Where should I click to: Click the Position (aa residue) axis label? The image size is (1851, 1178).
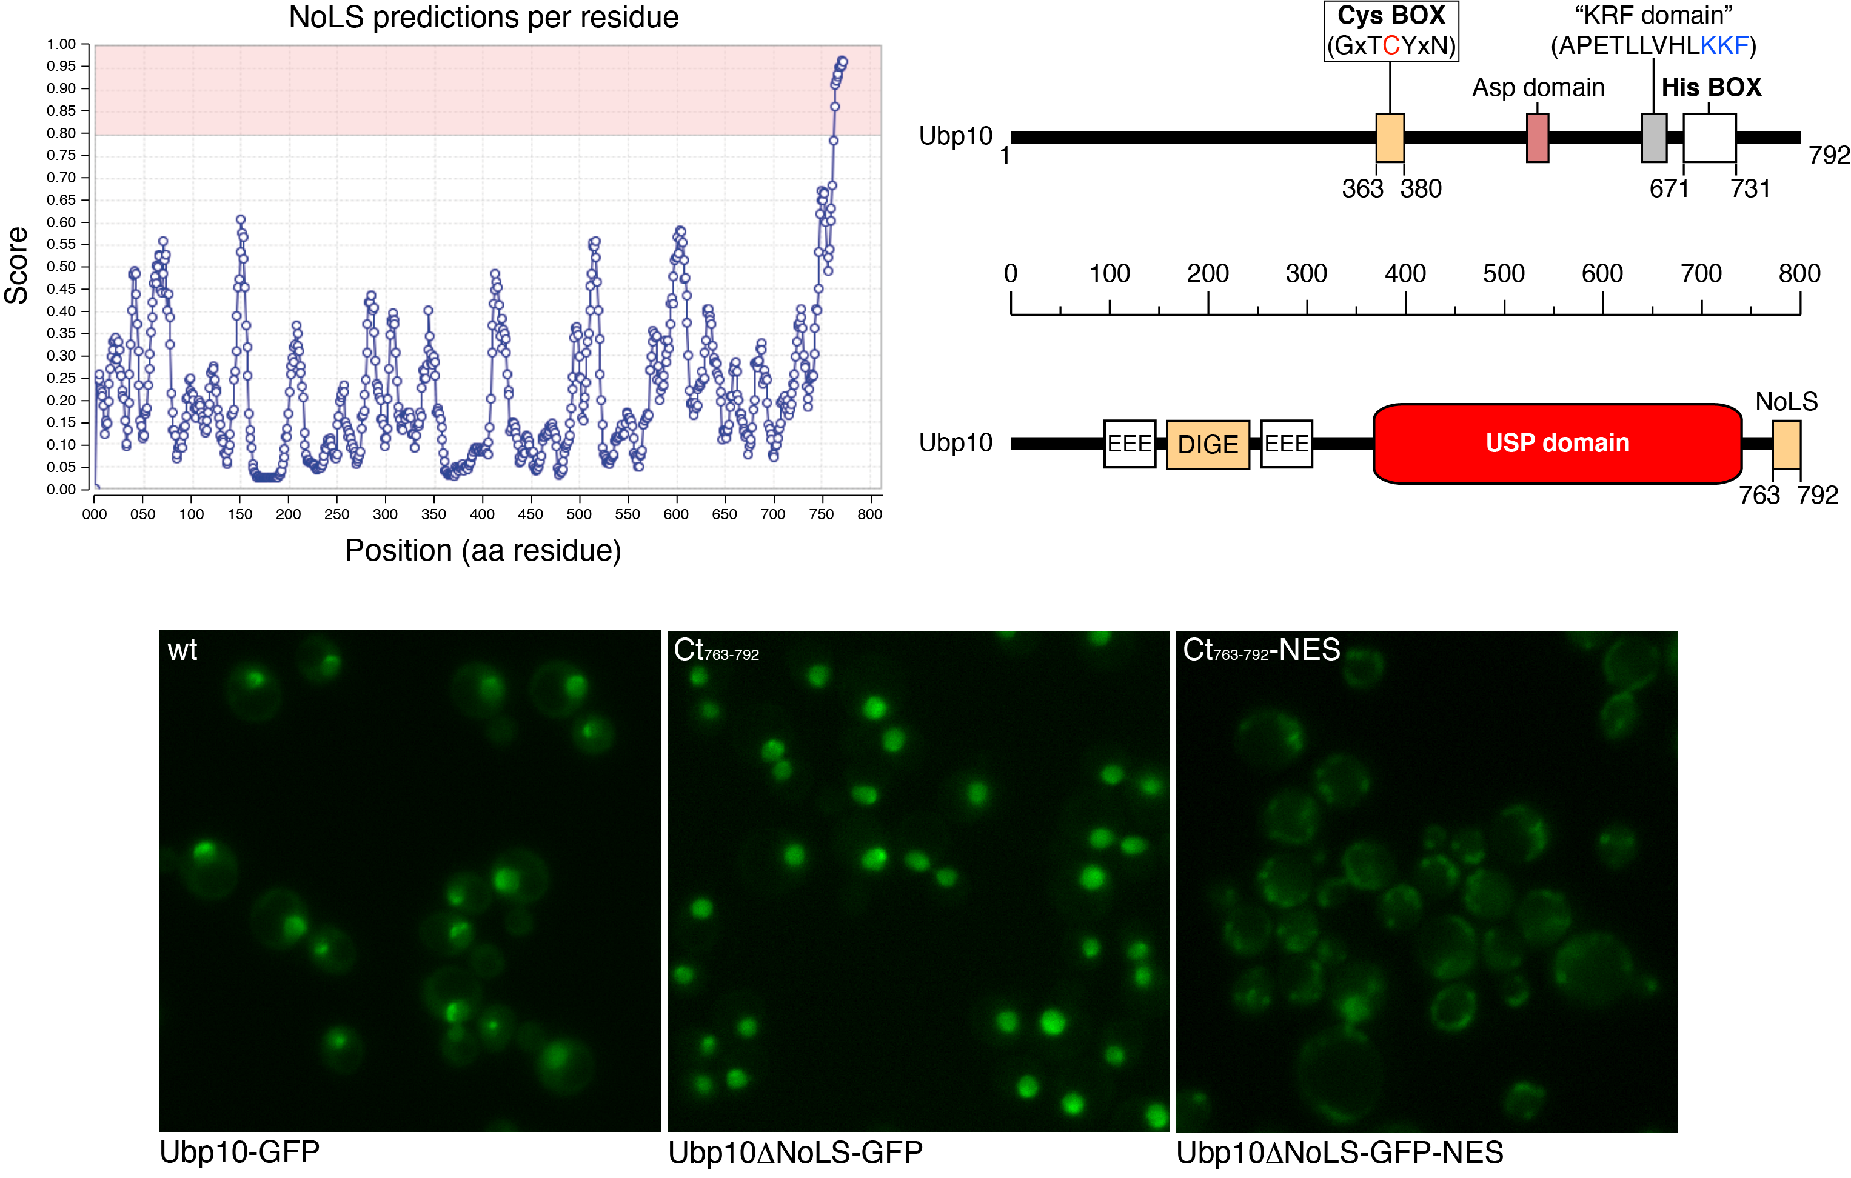click(x=483, y=550)
